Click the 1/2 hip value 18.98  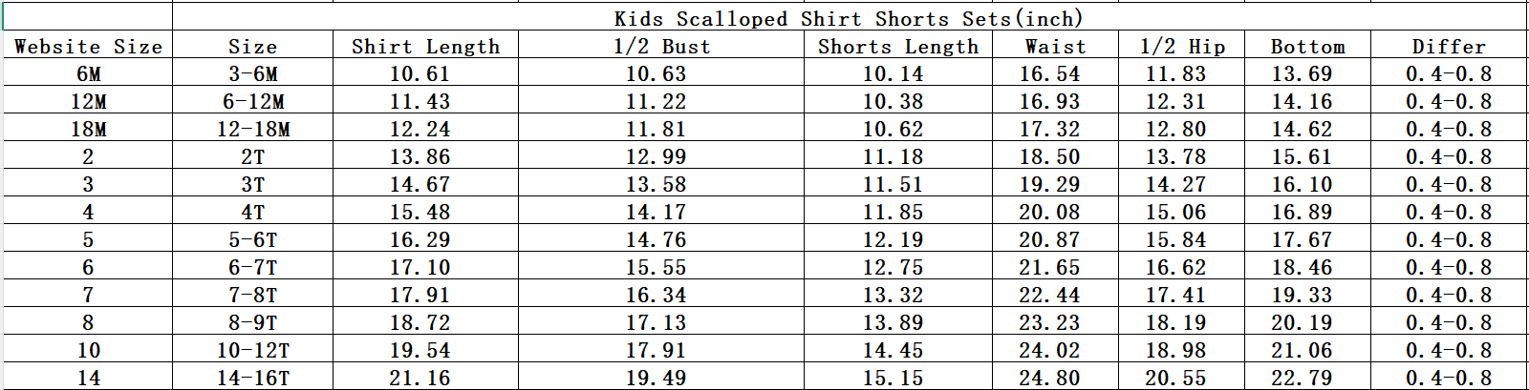(x=1176, y=350)
